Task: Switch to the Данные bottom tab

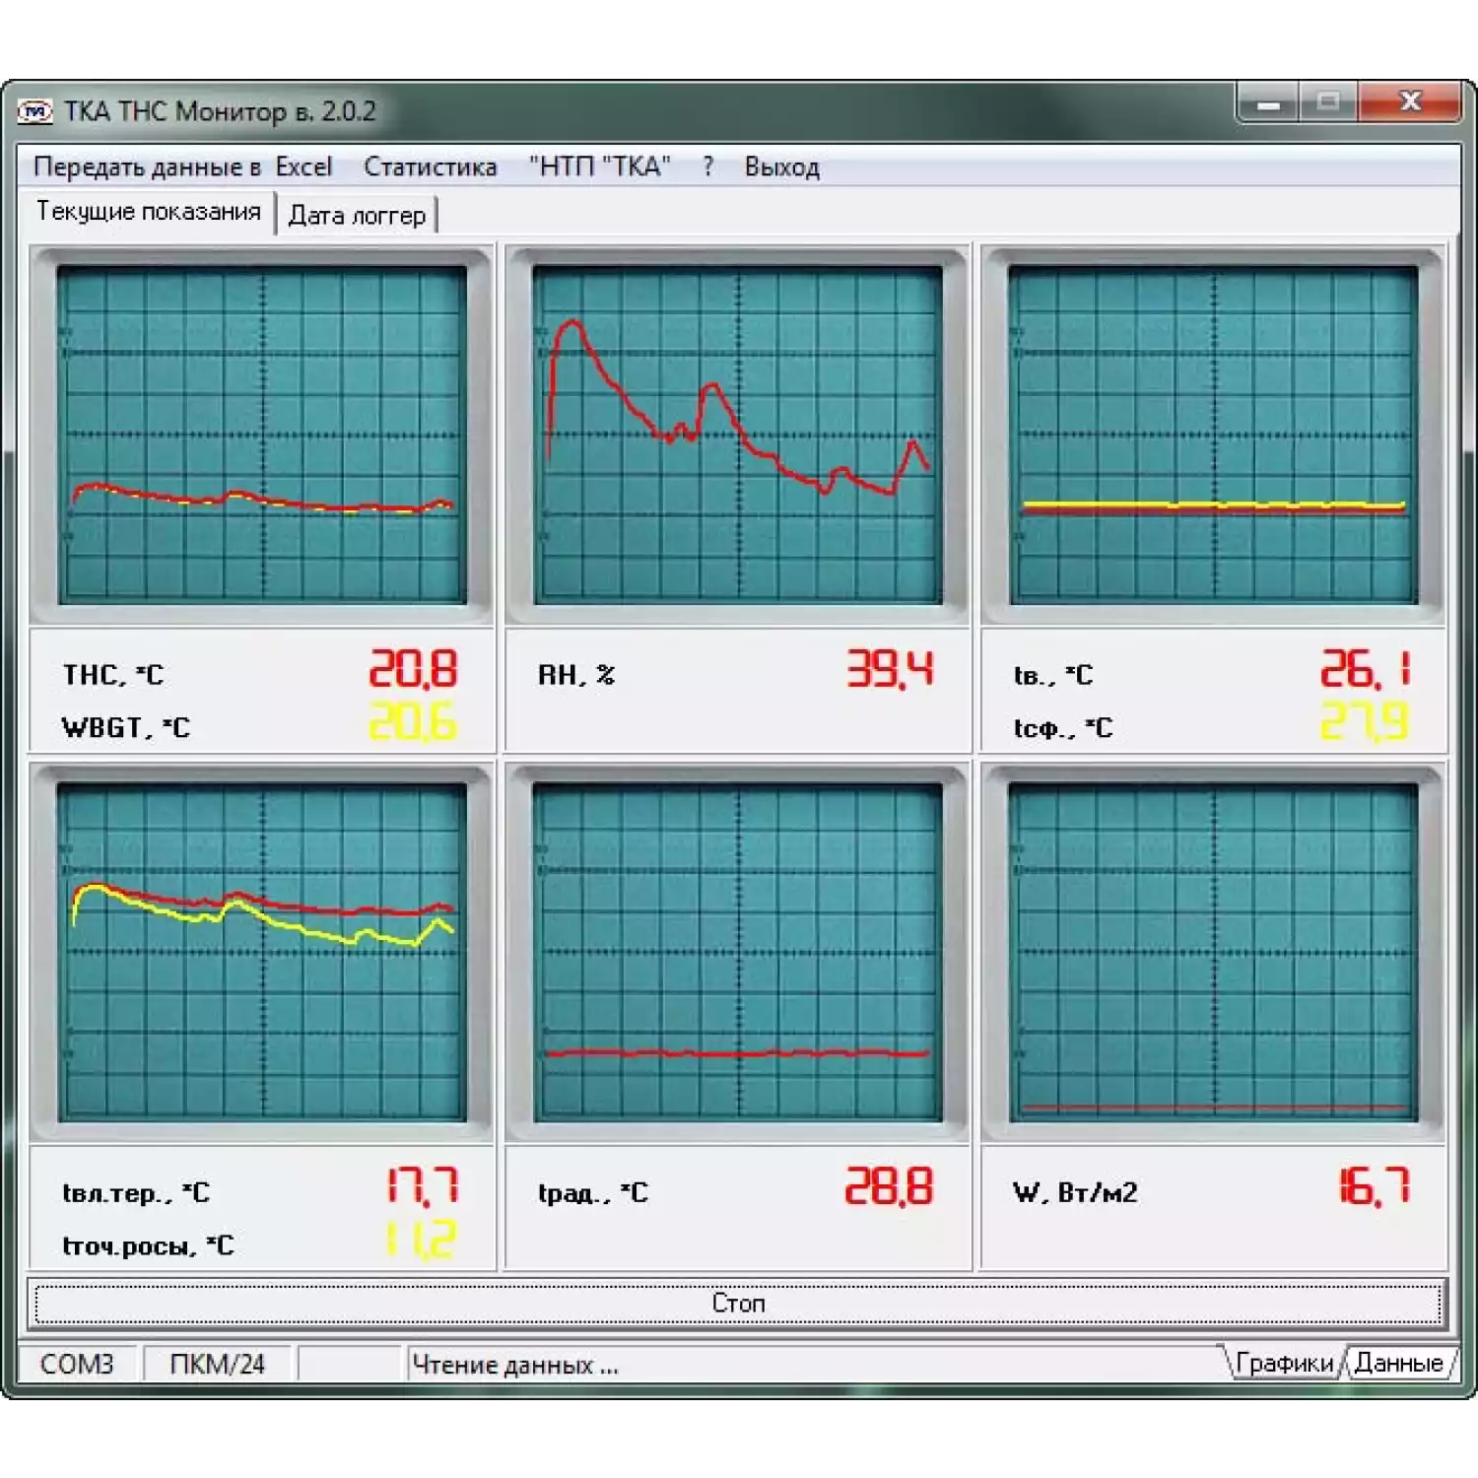Action: 1398,1363
